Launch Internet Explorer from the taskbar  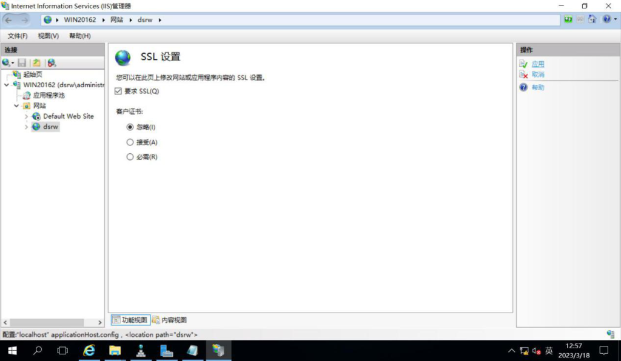pos(89,351)
